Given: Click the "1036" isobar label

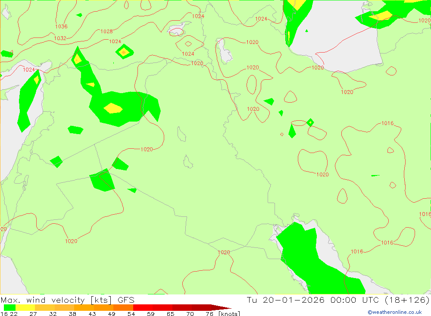Looking at the screenshot, I should tap(61, 26).
